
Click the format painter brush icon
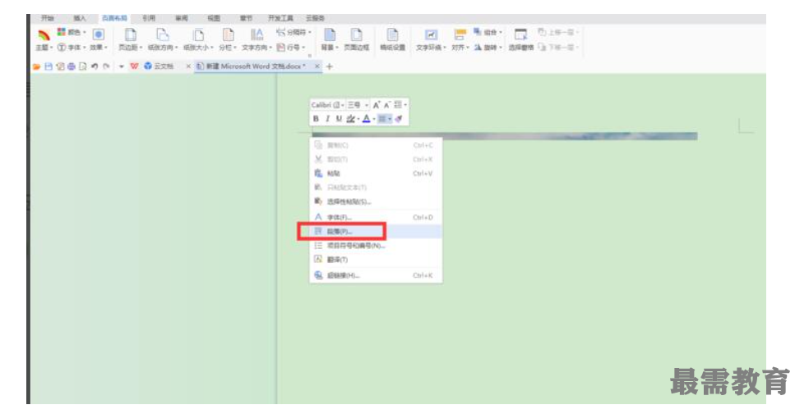tap(399, 118)
